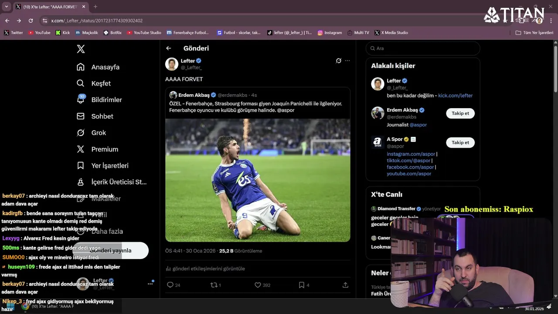Viewport: 558px width, 314px height.
Task: Click the address bar URL
Action: click(x=97, y=20)
